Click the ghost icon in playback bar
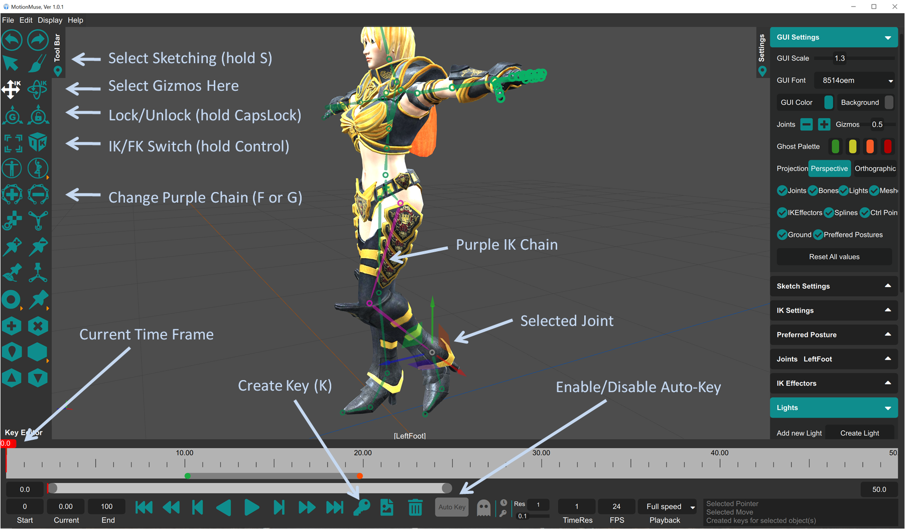The height and width of the screenshot is (529, 905). pyautogui.click(x=483, y=508)
